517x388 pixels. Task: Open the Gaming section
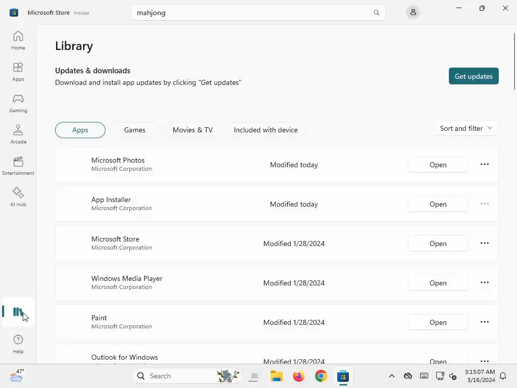(x=18, y=103)
